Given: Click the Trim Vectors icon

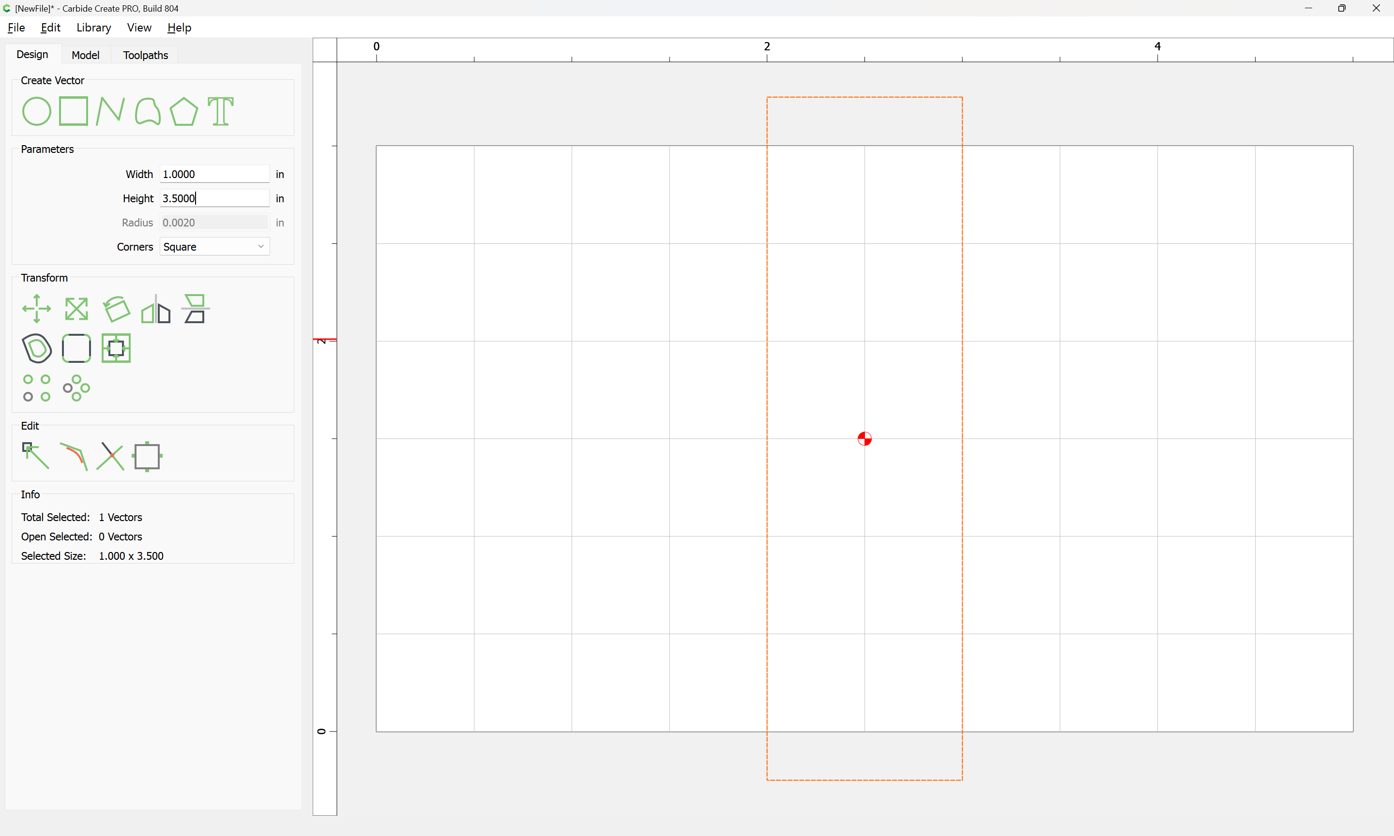Looking at the screenshot, I should 110,456.
